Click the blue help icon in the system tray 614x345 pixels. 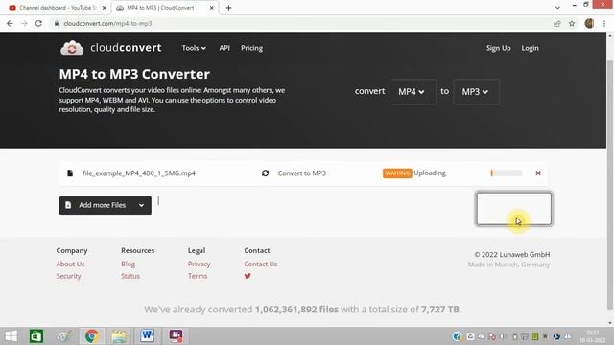[x=457, y=336]
